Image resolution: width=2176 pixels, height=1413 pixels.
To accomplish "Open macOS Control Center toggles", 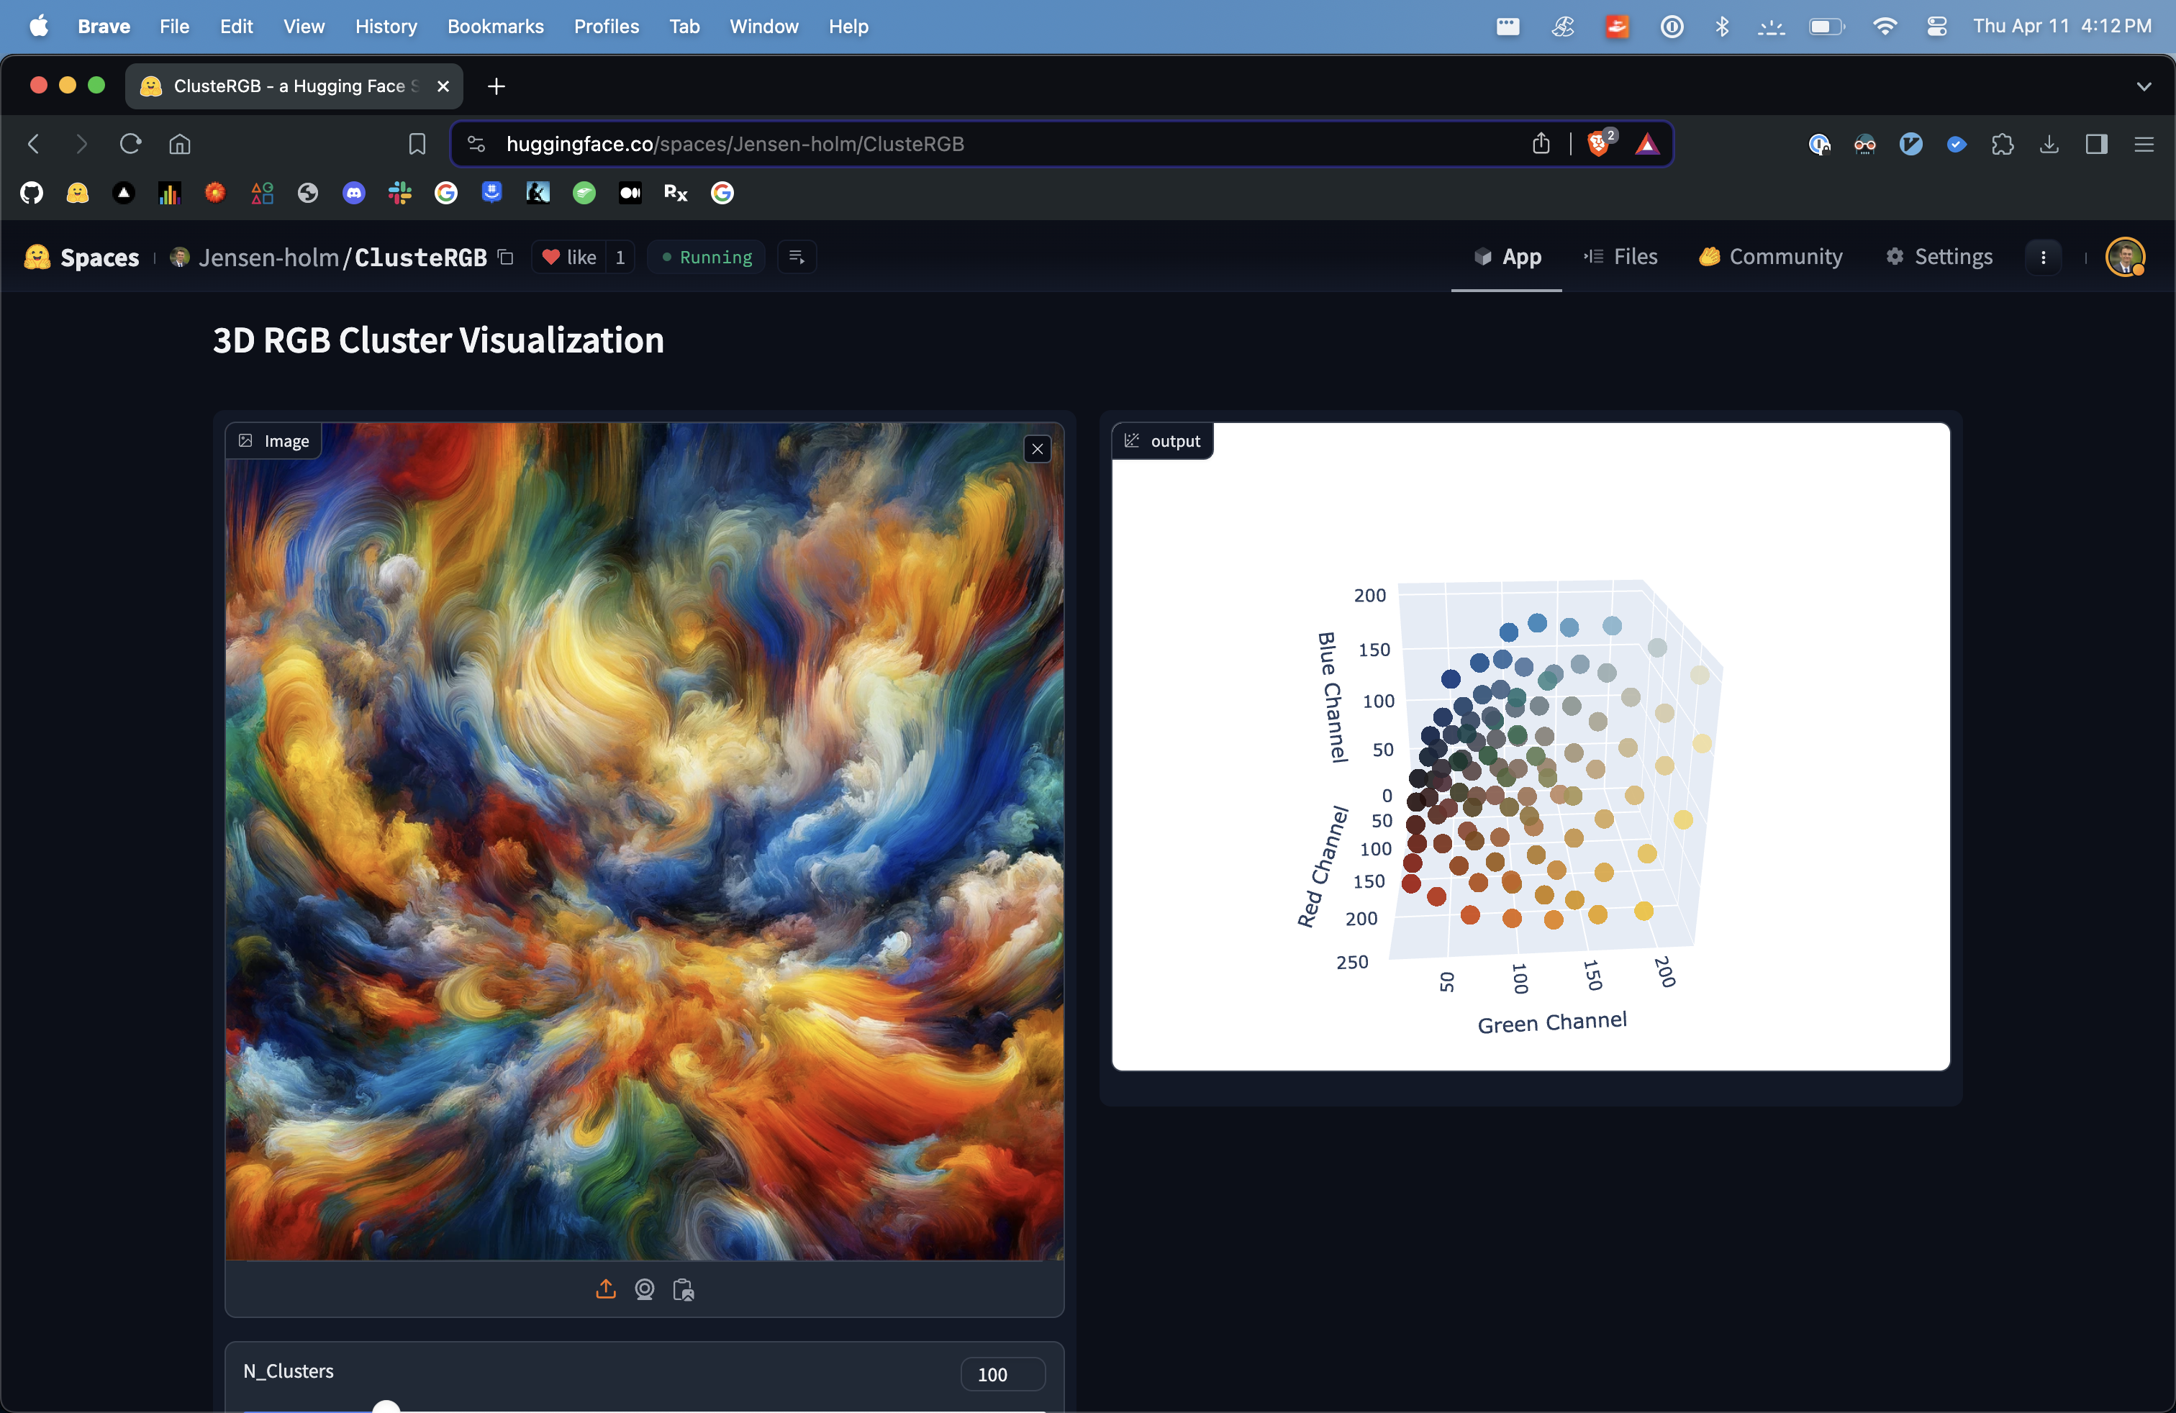I will coord(1936,27).
